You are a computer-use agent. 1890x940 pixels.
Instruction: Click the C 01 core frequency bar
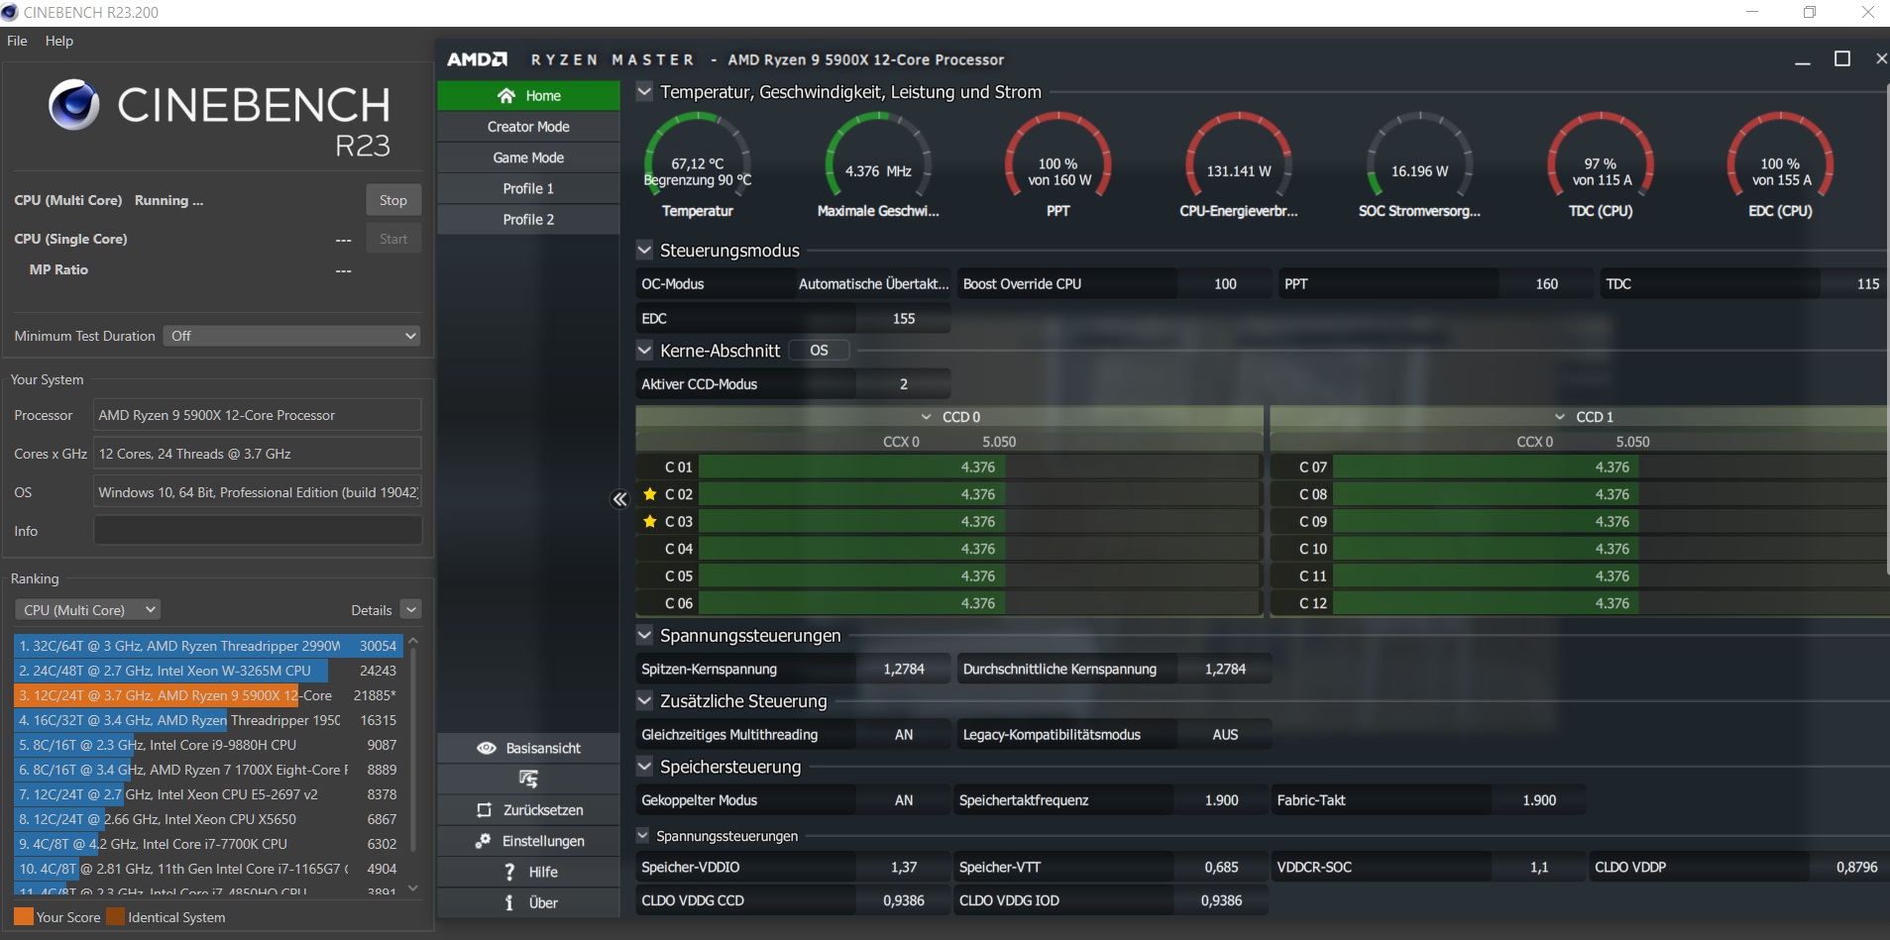coord(978,467)
